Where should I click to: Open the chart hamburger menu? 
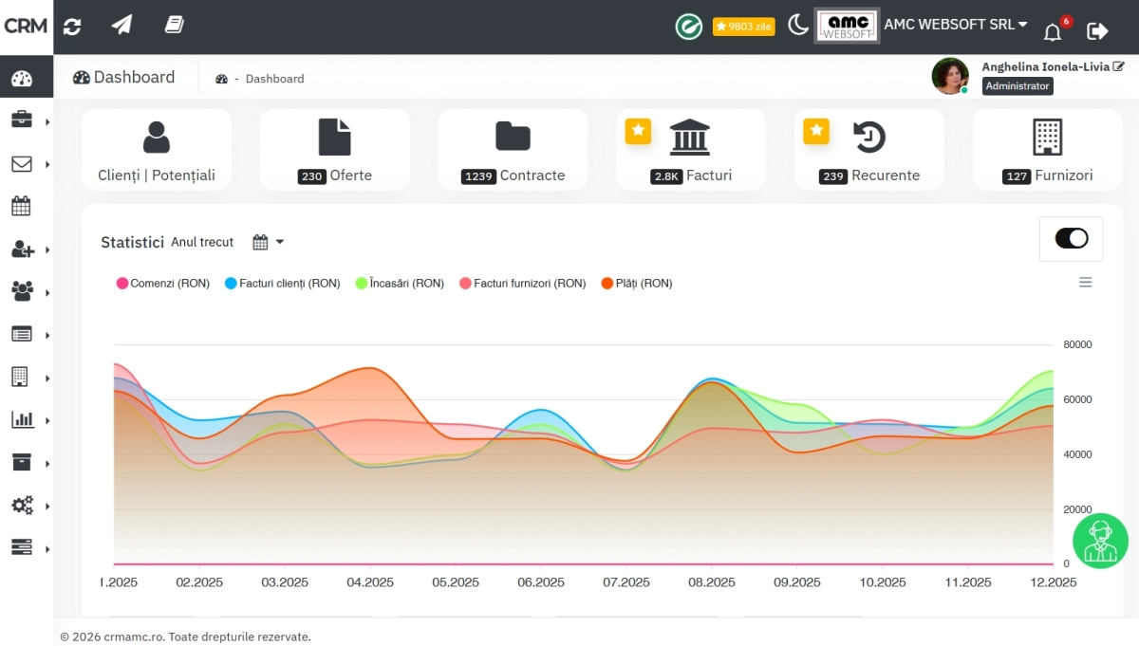click(x=1086, y=282)
